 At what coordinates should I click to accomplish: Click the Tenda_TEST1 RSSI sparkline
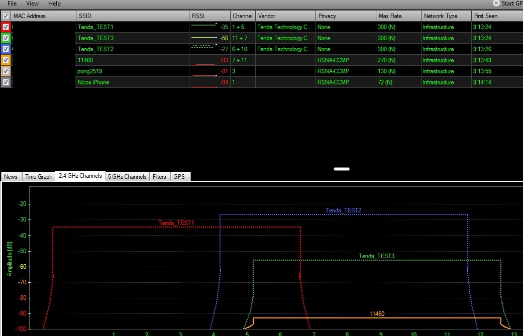click(204, 25)
